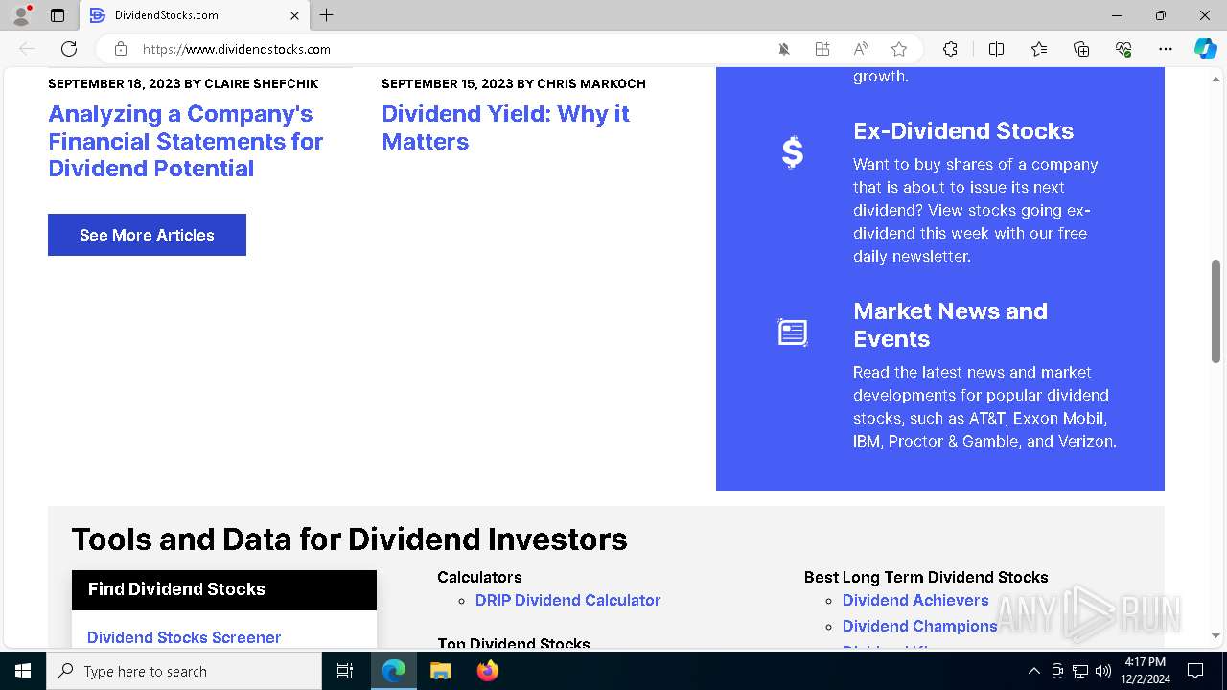Screen dimensions: 1227x690
Task: Activate Read aloud icon
Action: 861,49
